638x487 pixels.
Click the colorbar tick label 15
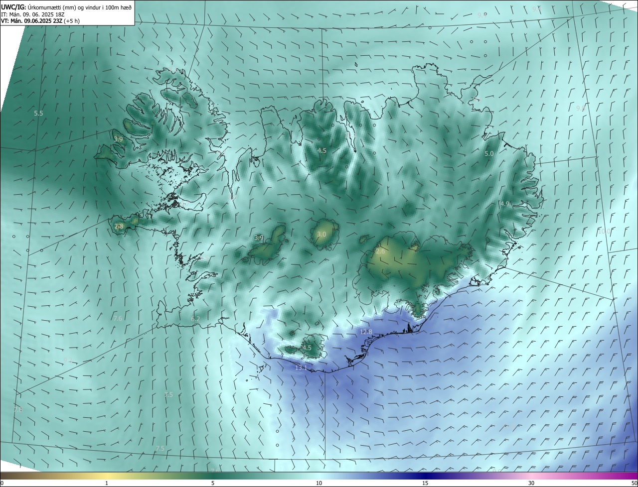pyautogui.click(x=425, y=483)
